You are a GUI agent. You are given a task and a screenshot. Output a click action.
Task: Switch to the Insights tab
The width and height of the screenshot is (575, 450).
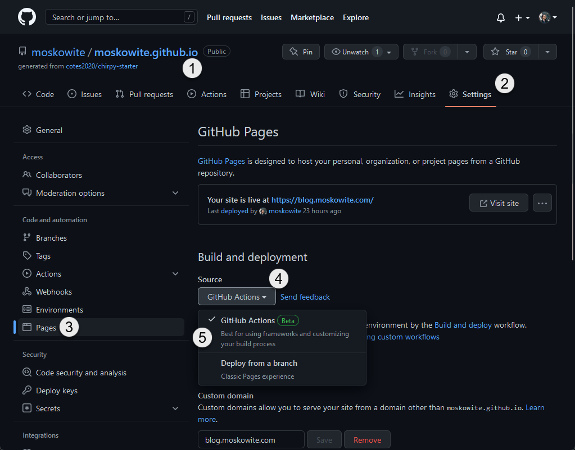415,94
